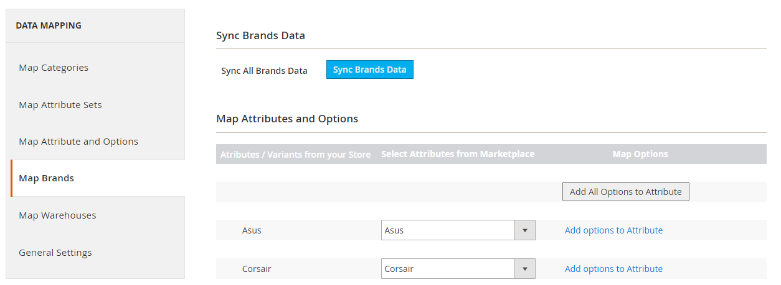781x285 pixels.
Task: Click Add options to Attribute for Asus
Action: tap(613, 230)
